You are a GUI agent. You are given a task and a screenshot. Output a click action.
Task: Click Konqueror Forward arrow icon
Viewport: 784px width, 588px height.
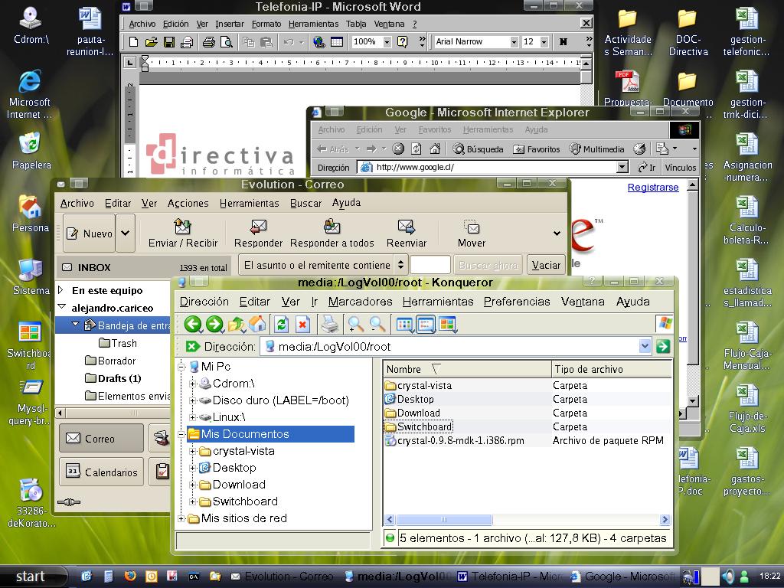[214, 324]
